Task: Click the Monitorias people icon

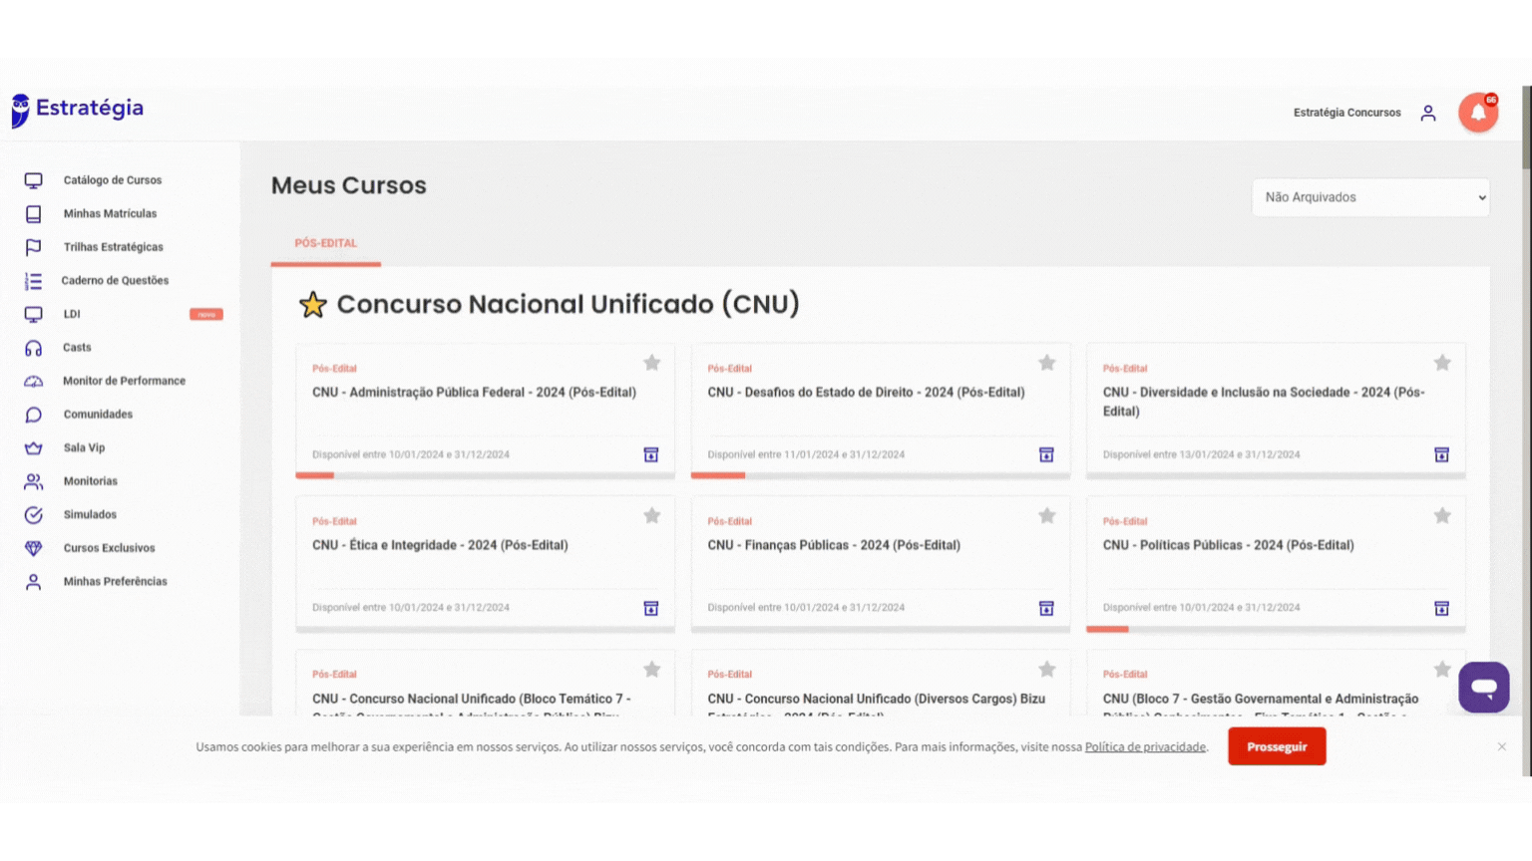Action: click(x=33, y=481)
